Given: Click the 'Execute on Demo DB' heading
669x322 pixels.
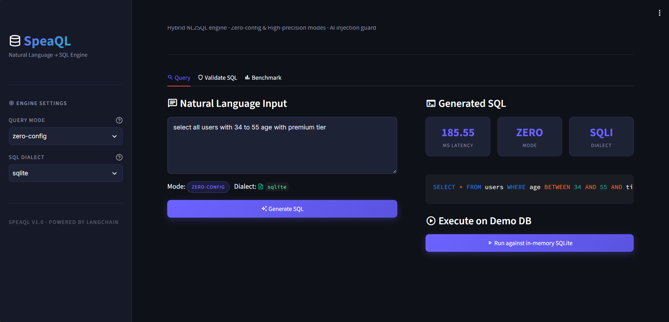Looking at the screenshot, I should pos(485,221).
